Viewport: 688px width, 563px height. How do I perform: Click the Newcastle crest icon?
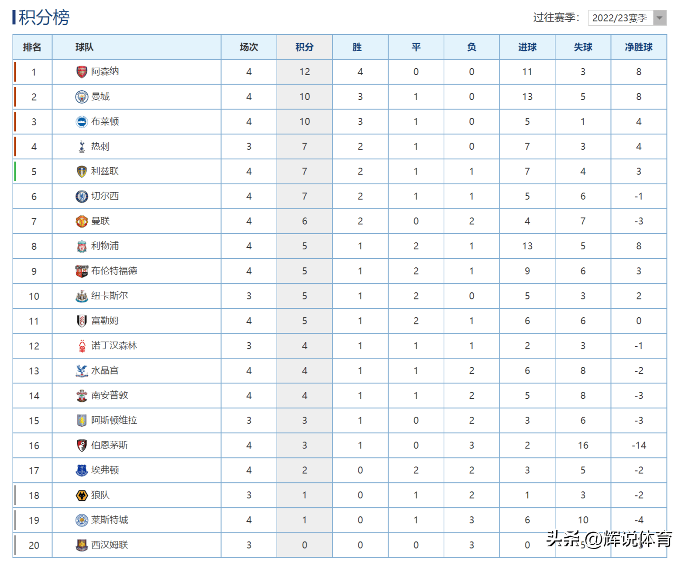[x=82, y=296]
